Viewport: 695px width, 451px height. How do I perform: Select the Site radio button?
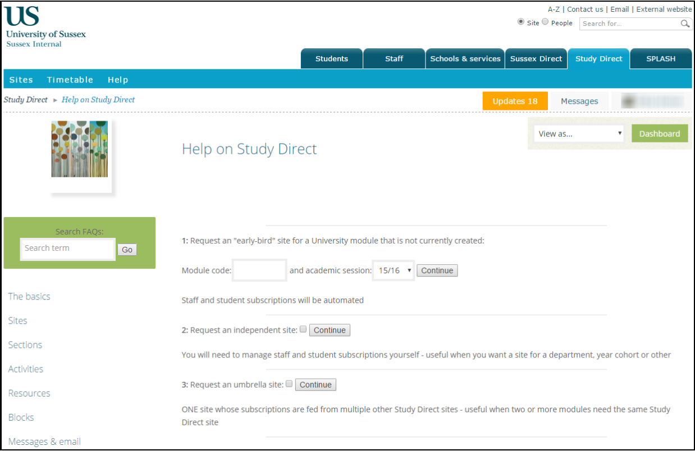(x=521, y=22)
